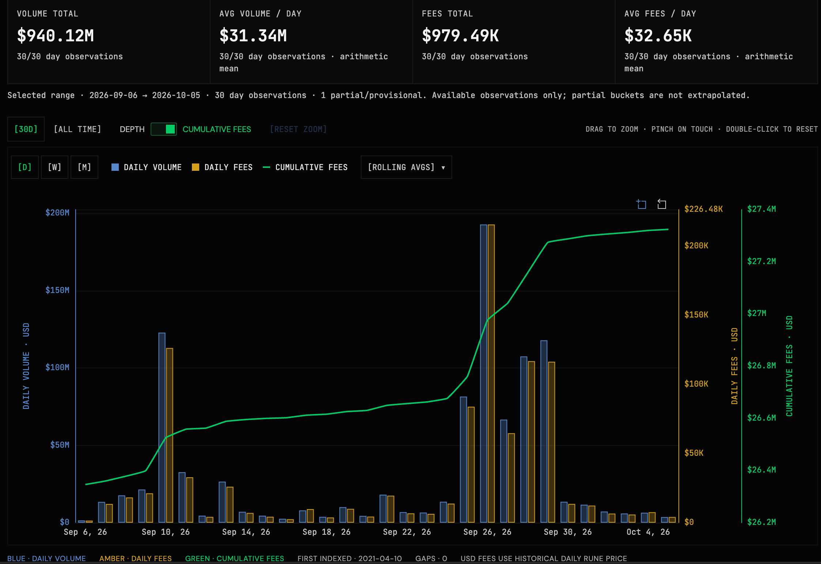Click the Fees Total card heading
This screenshot has width=821, height=564.
coord(447,14)
